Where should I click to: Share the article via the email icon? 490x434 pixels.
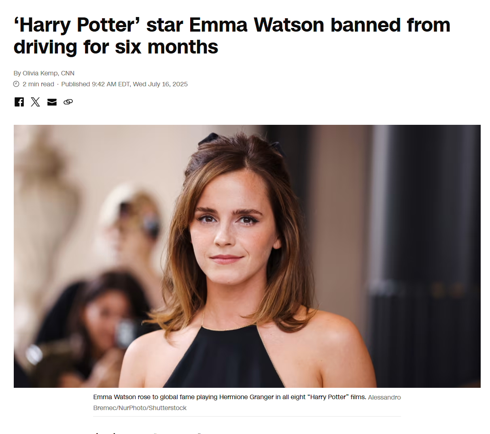pyautogui.click(x=52, y=102)
